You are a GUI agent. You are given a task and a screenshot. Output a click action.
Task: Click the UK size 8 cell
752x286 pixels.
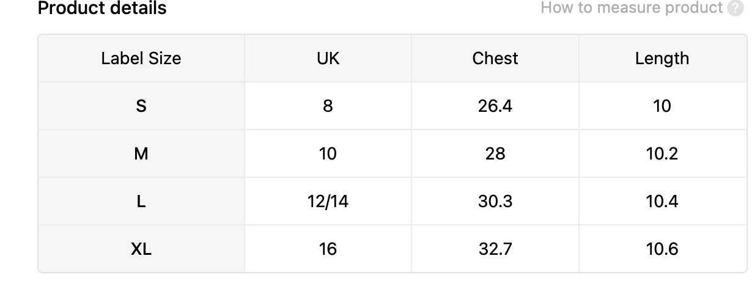click(x=328, y=106)
